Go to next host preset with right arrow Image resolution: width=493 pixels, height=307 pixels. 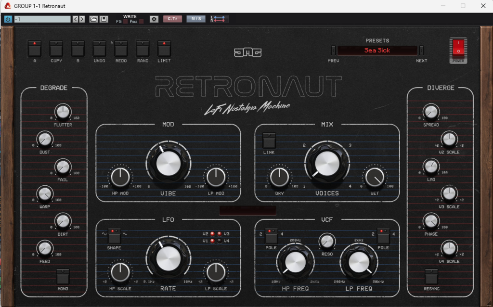[82, 19]
